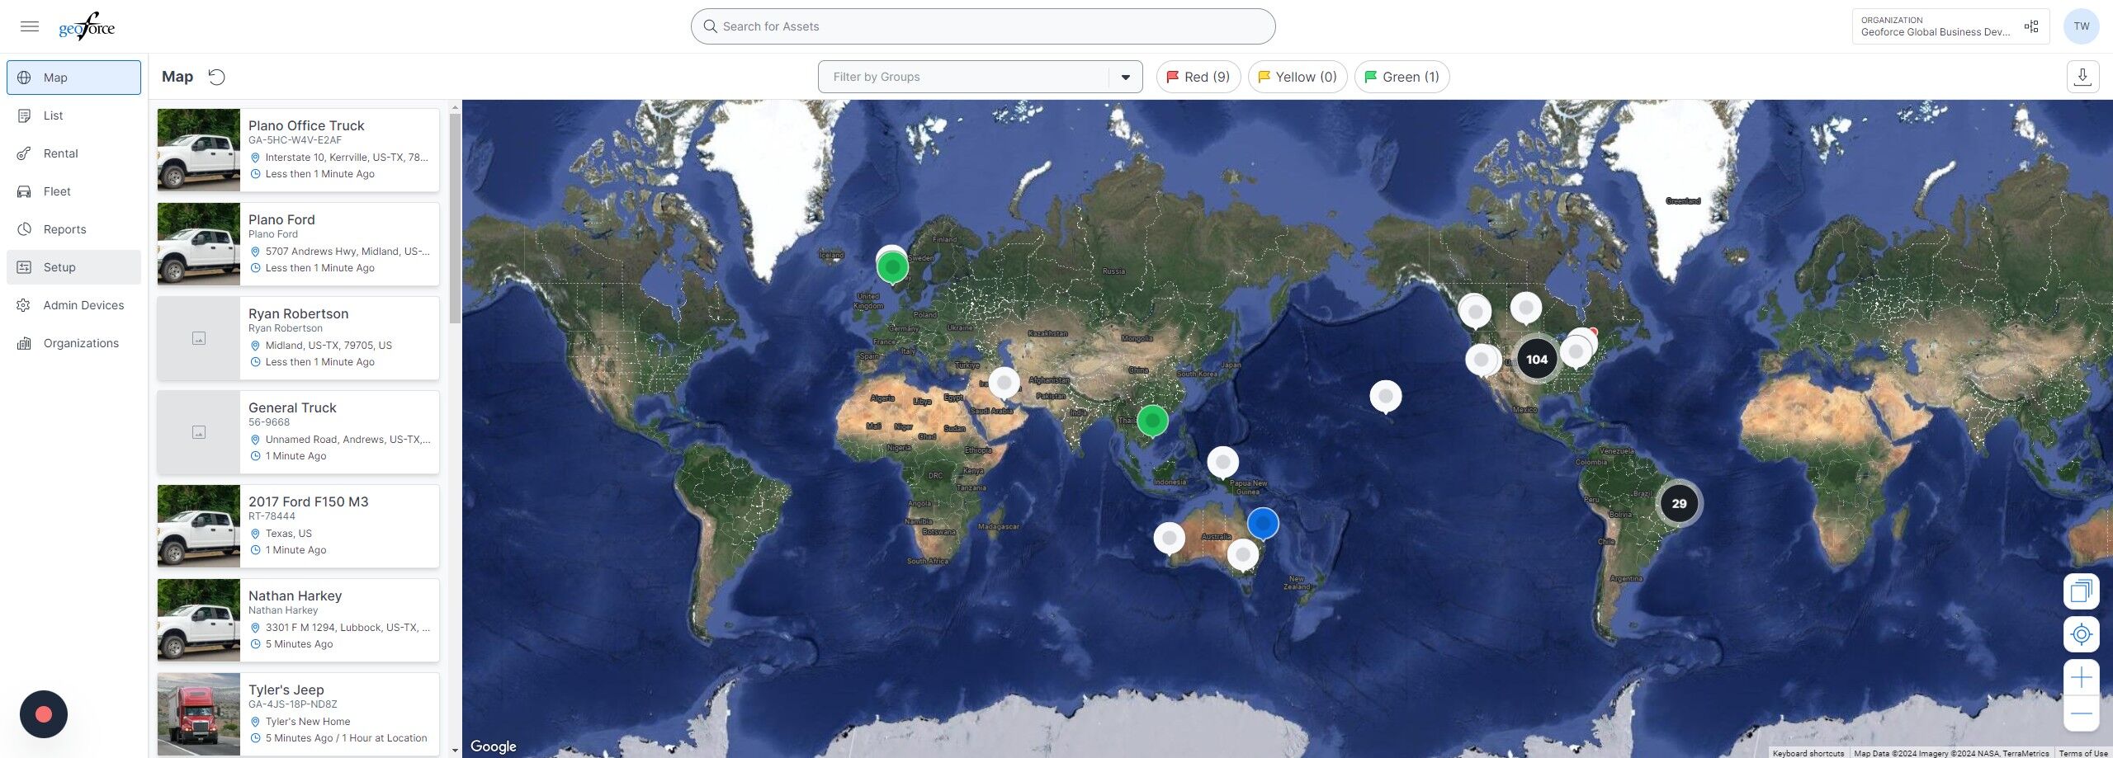Viewport: 2113px width, 758px height.
Task: Open Fleet in the sidebar
Action: (x=73, y=191)
